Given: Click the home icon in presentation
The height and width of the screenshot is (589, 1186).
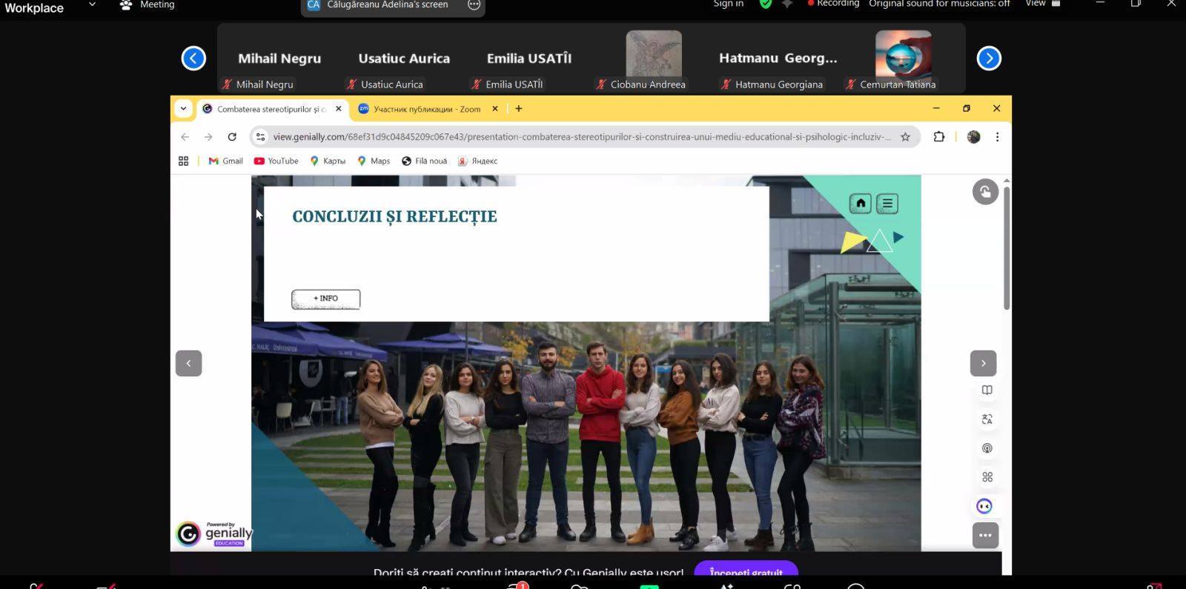Looking at the screenshot, I should click(860, 203).
